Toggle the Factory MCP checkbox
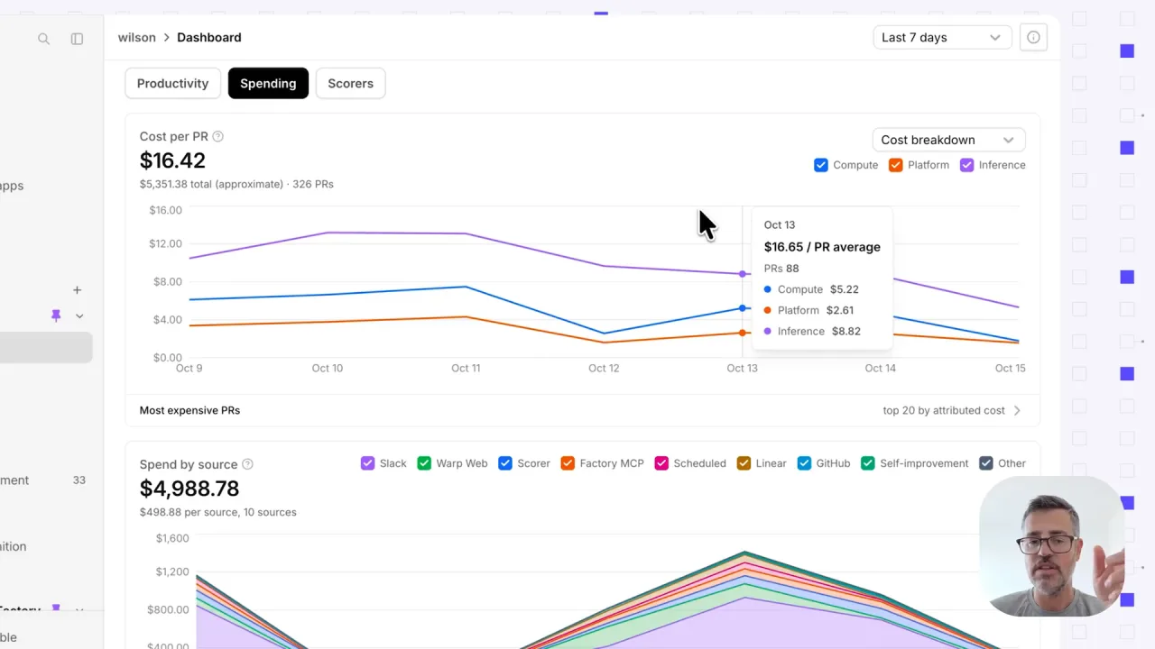Image resolution: width=1155 pixels, height=649 pixels. (x=568, y=463)
